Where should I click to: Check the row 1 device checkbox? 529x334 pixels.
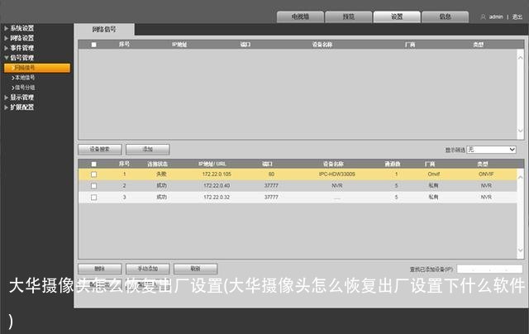pyautogui.click(x=93, y=174)
